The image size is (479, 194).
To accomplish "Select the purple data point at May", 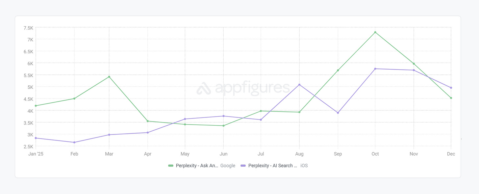I will click(185, 119).
